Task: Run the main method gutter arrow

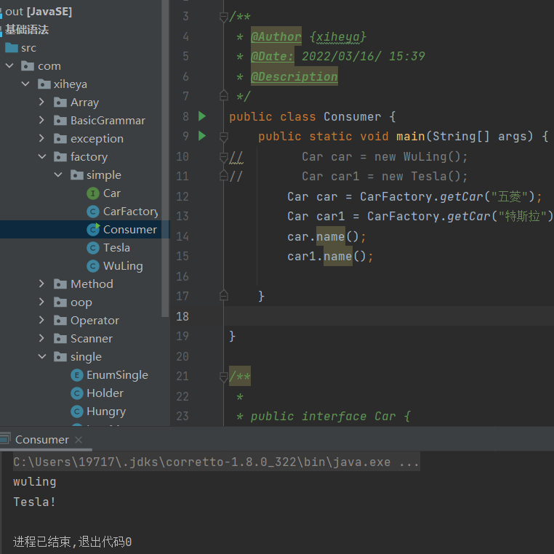Action: tap(201, 136)
